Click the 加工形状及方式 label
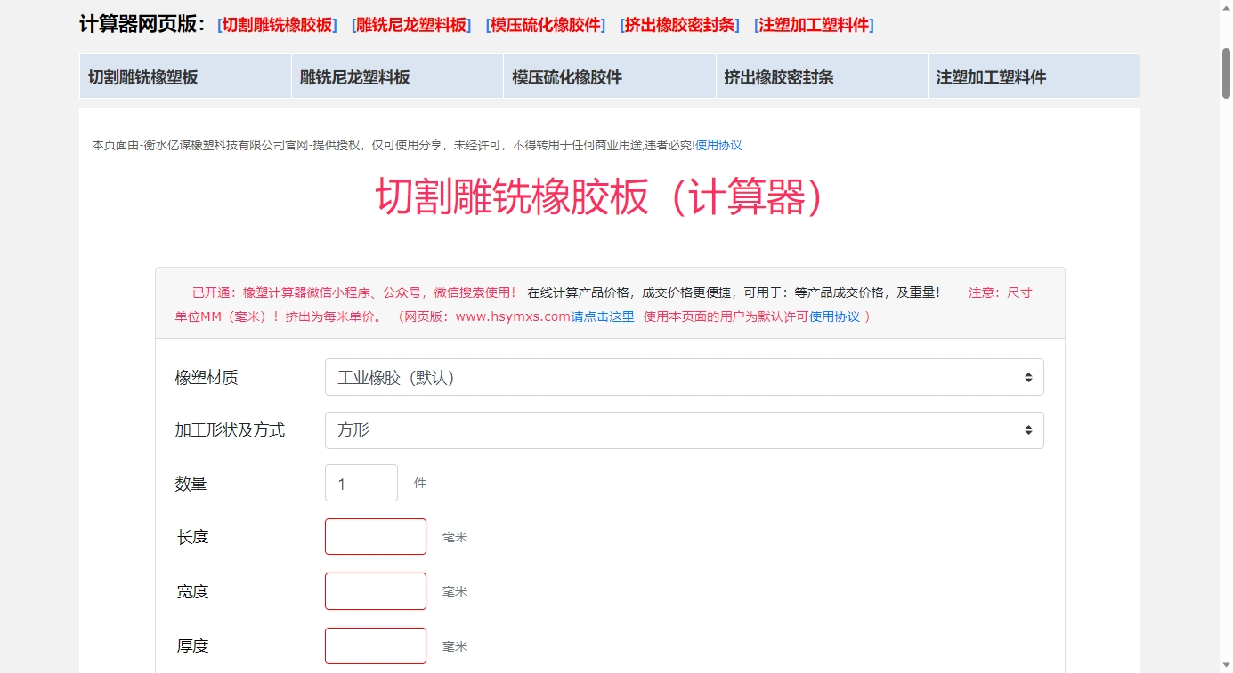 [230, 430]
